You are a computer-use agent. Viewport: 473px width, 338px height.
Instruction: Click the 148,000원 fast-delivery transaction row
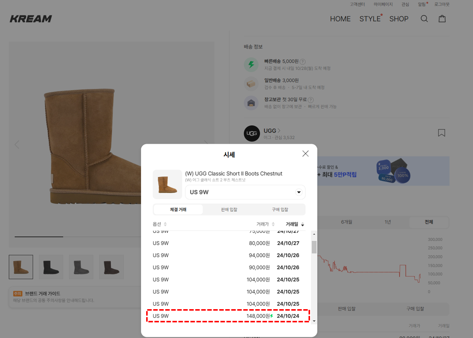tap(226, 316)
